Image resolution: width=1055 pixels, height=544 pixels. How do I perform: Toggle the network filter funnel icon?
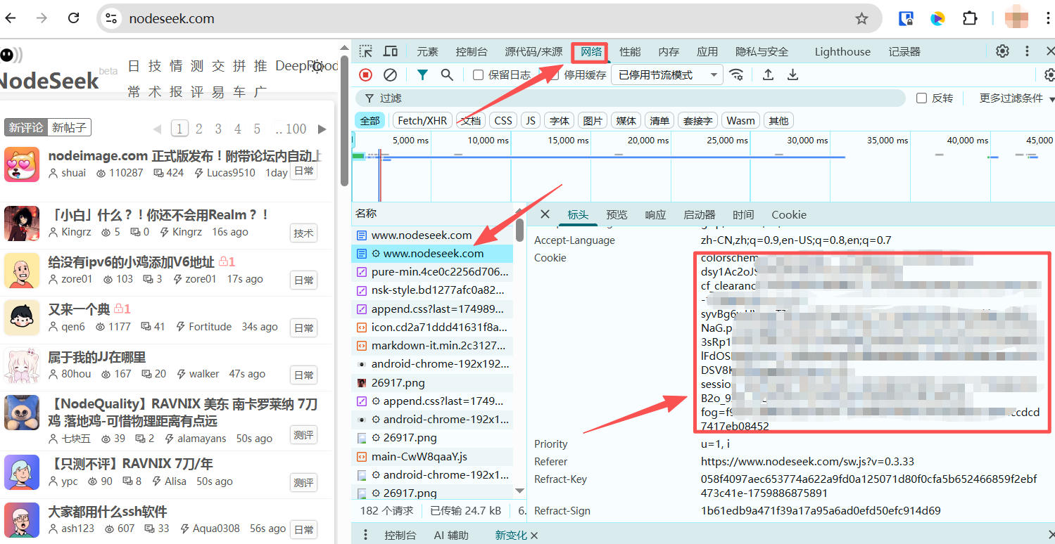422,75
